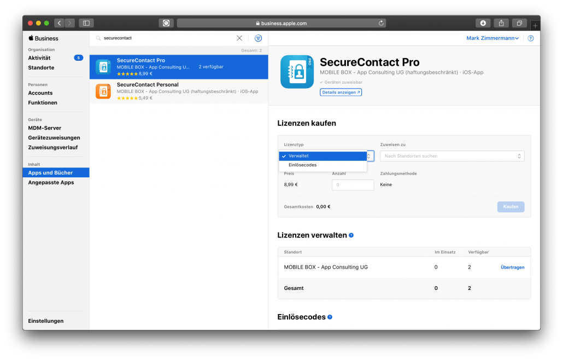Go to MDM-Server in sidebar

tap(45, 128)
